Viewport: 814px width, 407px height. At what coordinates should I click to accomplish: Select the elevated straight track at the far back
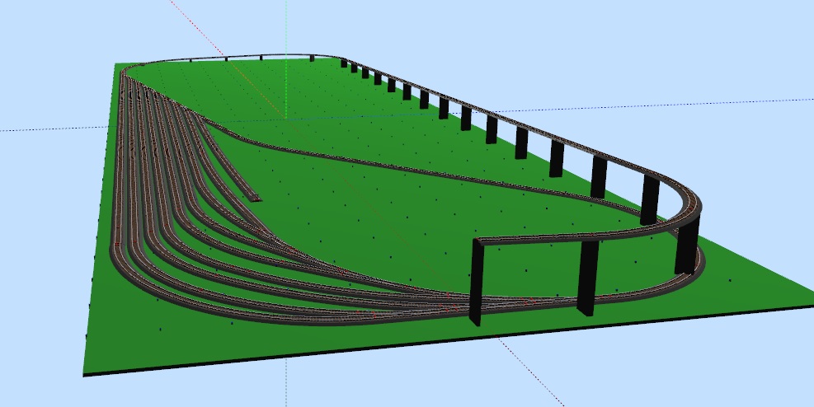click(x=247, y=57)
